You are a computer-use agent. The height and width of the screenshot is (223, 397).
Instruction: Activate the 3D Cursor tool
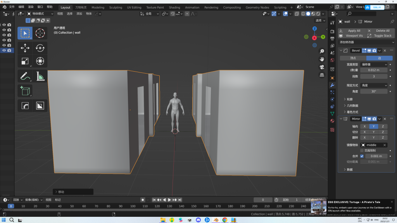tap(40, 33)
